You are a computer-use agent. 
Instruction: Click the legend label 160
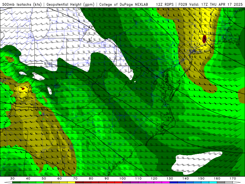(217, 178)
